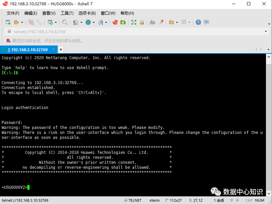The width and height of the screenshot is (272, 204).
Task: Open the 选项卡(B) menu
Action: [87, 13]
